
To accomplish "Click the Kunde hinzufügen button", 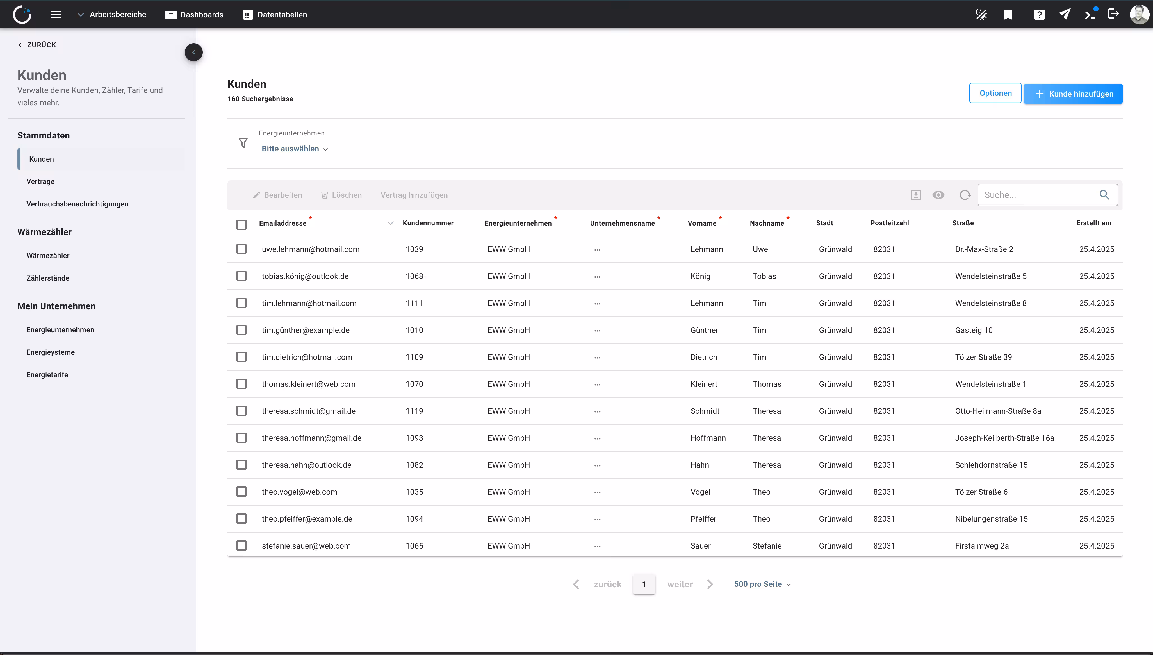I will 1073,94.
